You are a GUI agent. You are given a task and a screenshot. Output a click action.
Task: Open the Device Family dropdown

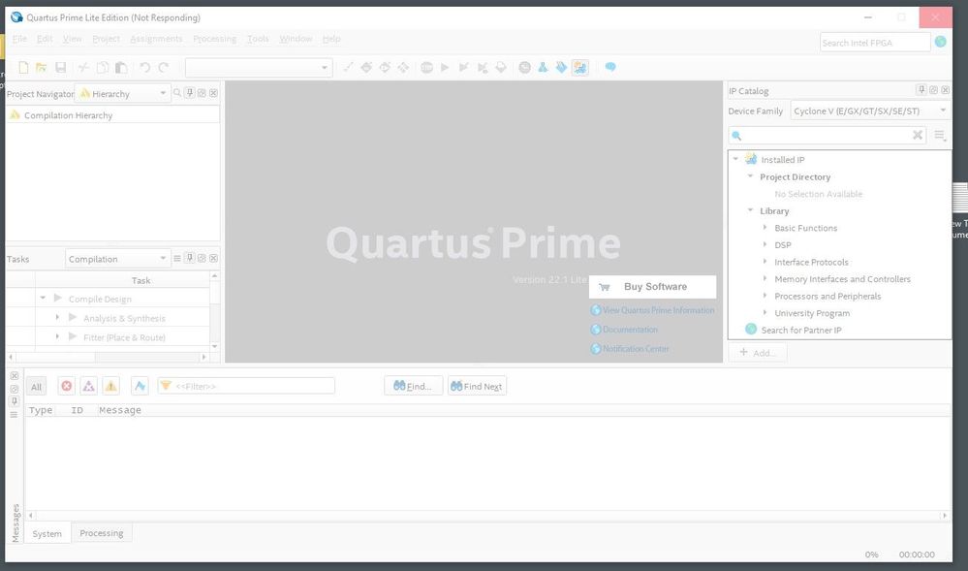click(870, 111)
